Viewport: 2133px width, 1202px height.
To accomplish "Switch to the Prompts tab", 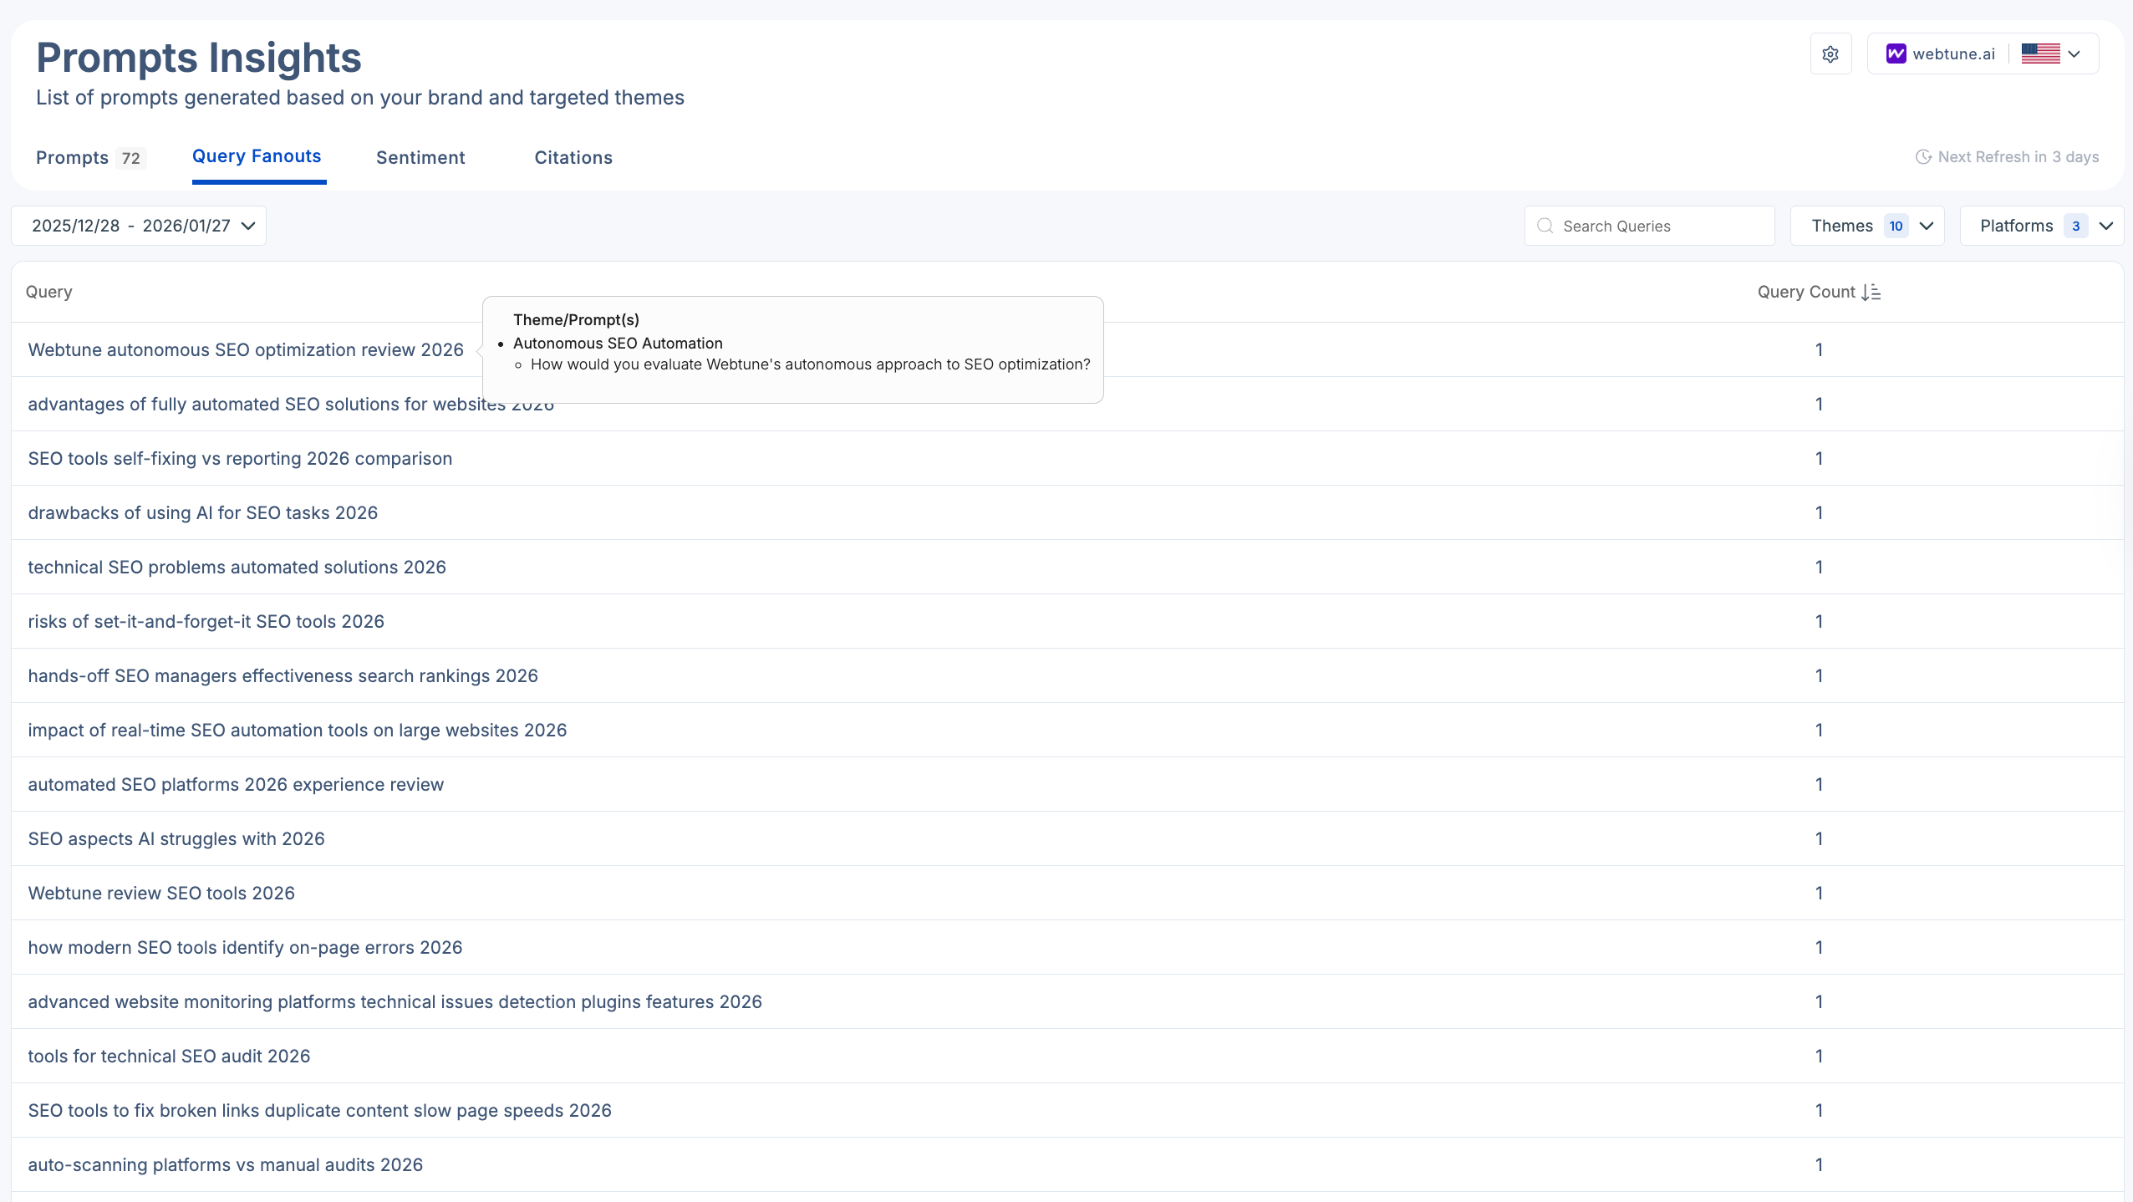I will (73, 157).
